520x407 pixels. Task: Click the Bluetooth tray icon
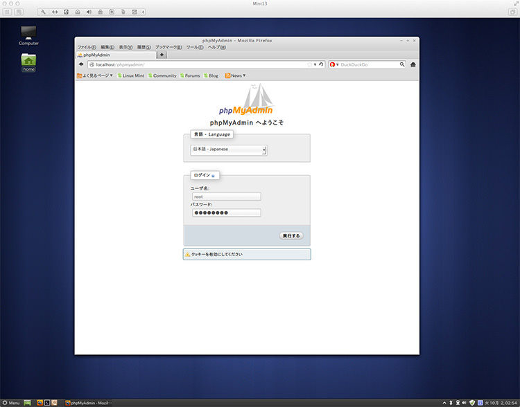451,403
